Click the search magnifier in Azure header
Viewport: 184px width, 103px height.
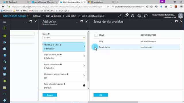coord(120,15)
